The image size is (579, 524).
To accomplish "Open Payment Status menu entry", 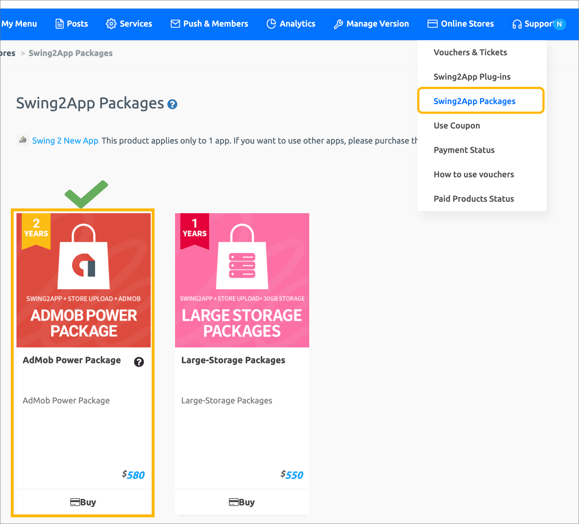I will (464, 150).
